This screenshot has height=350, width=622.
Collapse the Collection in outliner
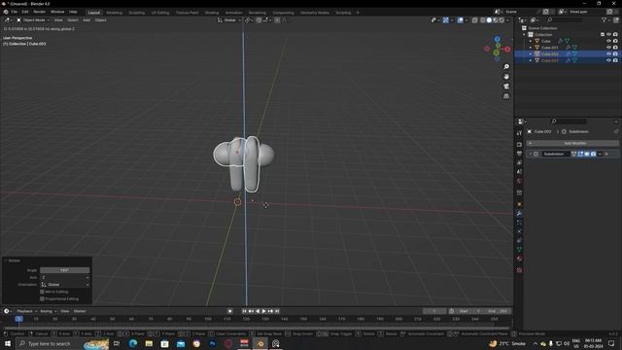524,35
